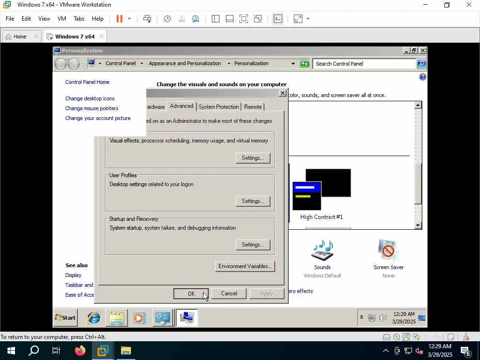Toggle the thumbnail bar view icon
Image resolution: width=480 pixels, height=360 pixels.
tap(230, 19)
